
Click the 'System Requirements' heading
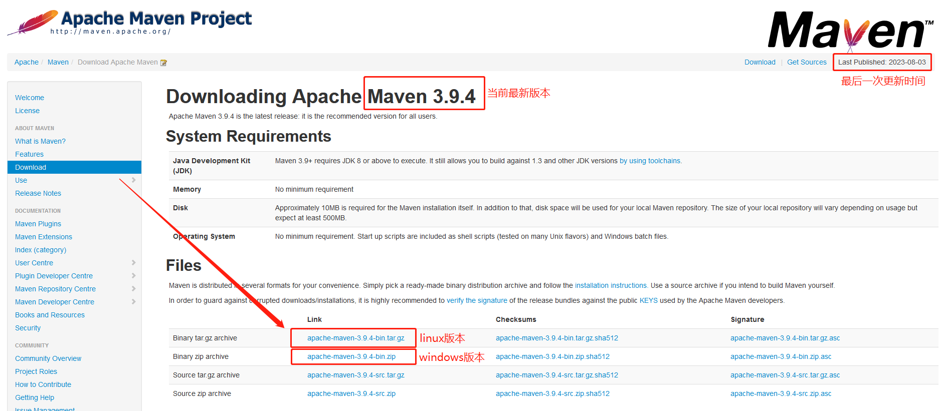[x=249, y=136]
